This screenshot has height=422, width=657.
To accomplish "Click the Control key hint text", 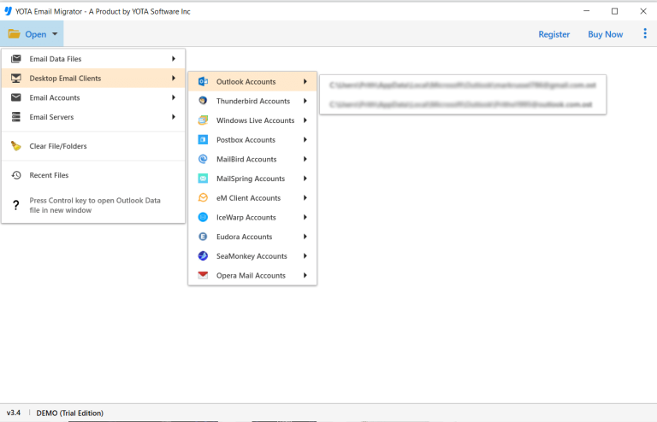I will [x=95, y=205].
